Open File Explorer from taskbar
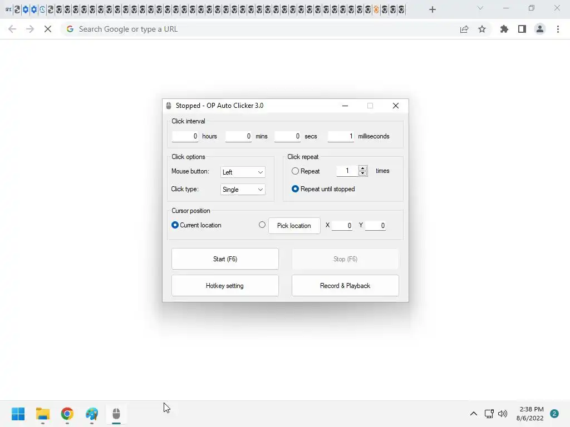The height and width of the screenshot is (427, 570). click(x=42, y=414)
